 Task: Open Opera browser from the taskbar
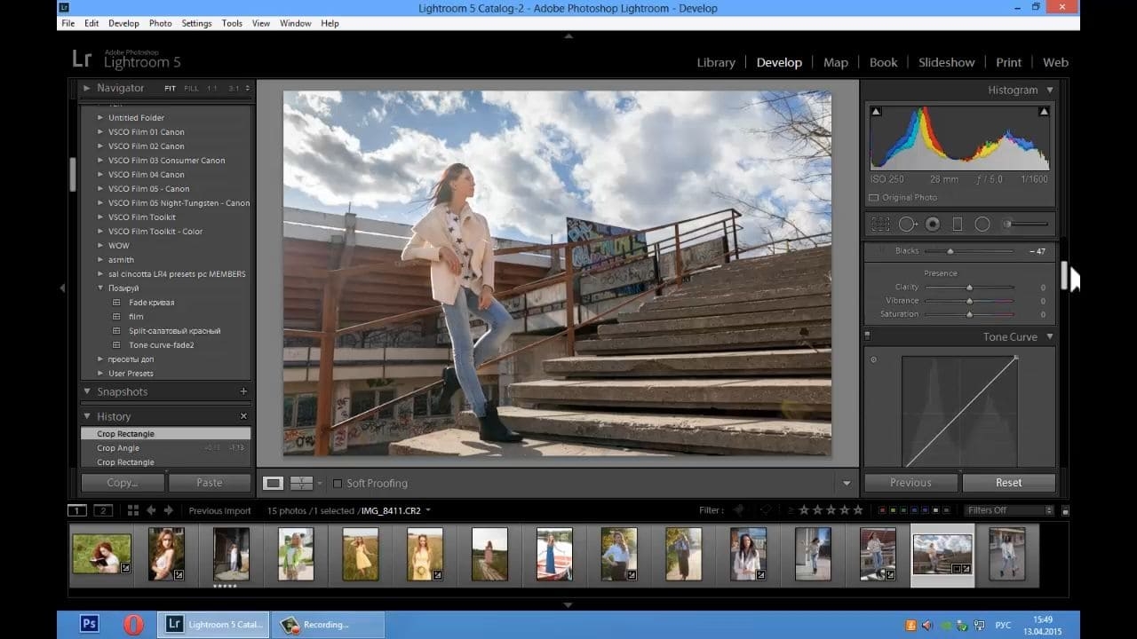pyautogui.click(x=133, y=625)
